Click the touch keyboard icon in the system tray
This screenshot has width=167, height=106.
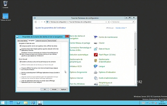pyautogui.click(x=143, y=103)
